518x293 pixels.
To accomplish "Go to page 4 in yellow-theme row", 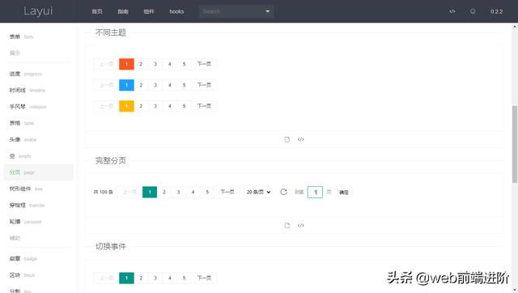I will [170, 106].
